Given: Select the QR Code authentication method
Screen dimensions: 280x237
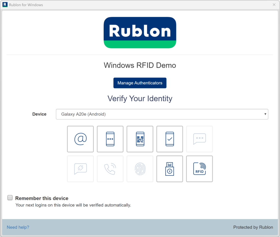Looking at the screenshot, I should coord(140,139).
